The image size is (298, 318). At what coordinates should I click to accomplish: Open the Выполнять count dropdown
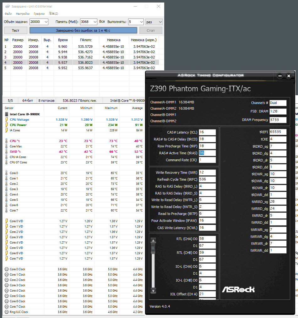(x=141, y=22)
